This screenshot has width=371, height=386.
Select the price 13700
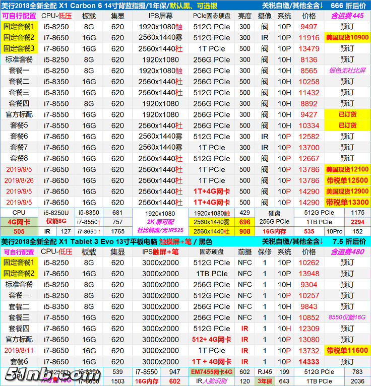pyautogui.click(x=308, y=148)
